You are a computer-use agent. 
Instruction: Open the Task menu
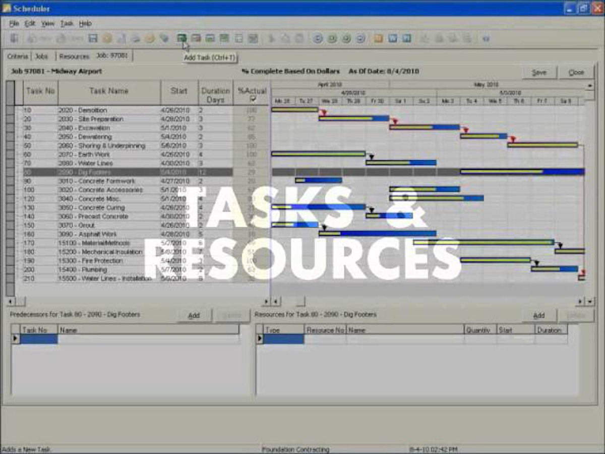coord(67,23)
